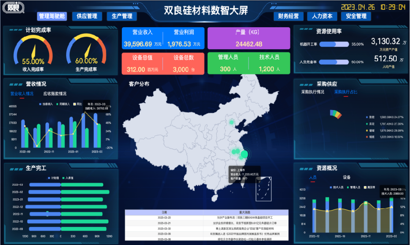Click the 管理人员 count 300

[x=225, y=69]
